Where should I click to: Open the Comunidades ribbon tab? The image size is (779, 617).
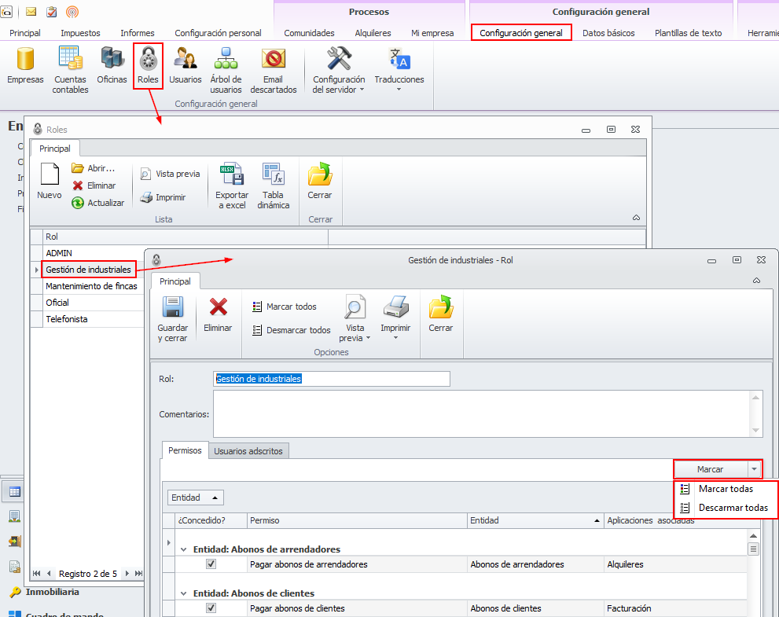[309, 33]
